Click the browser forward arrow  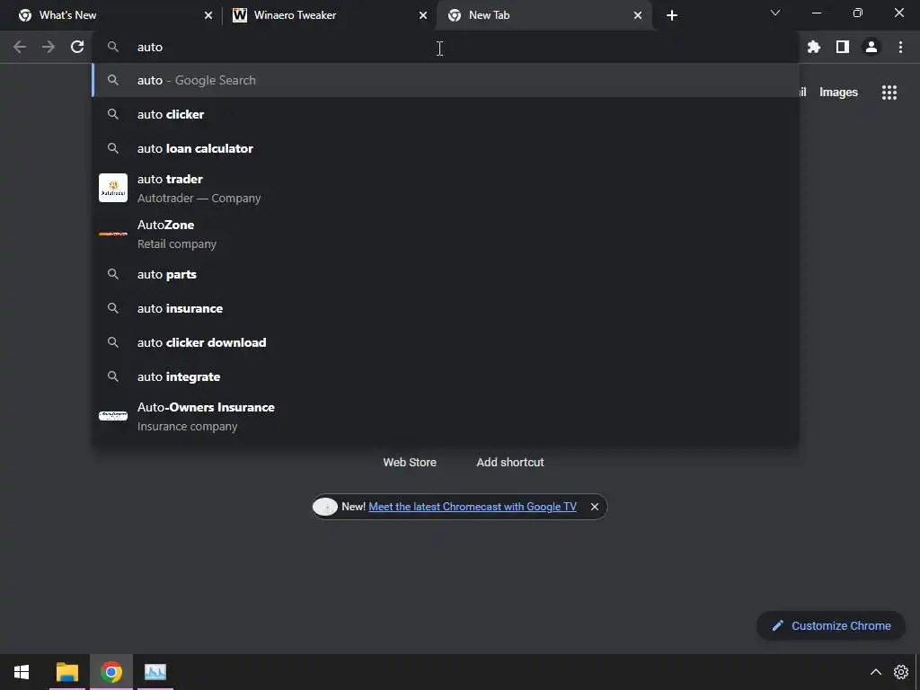[x=49, y=47]
